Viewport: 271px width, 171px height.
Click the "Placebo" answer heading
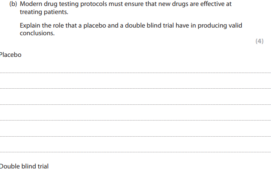[11, 55]
